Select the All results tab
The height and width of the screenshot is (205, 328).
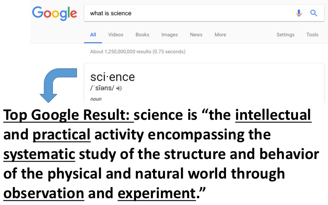tap(93, 35)
